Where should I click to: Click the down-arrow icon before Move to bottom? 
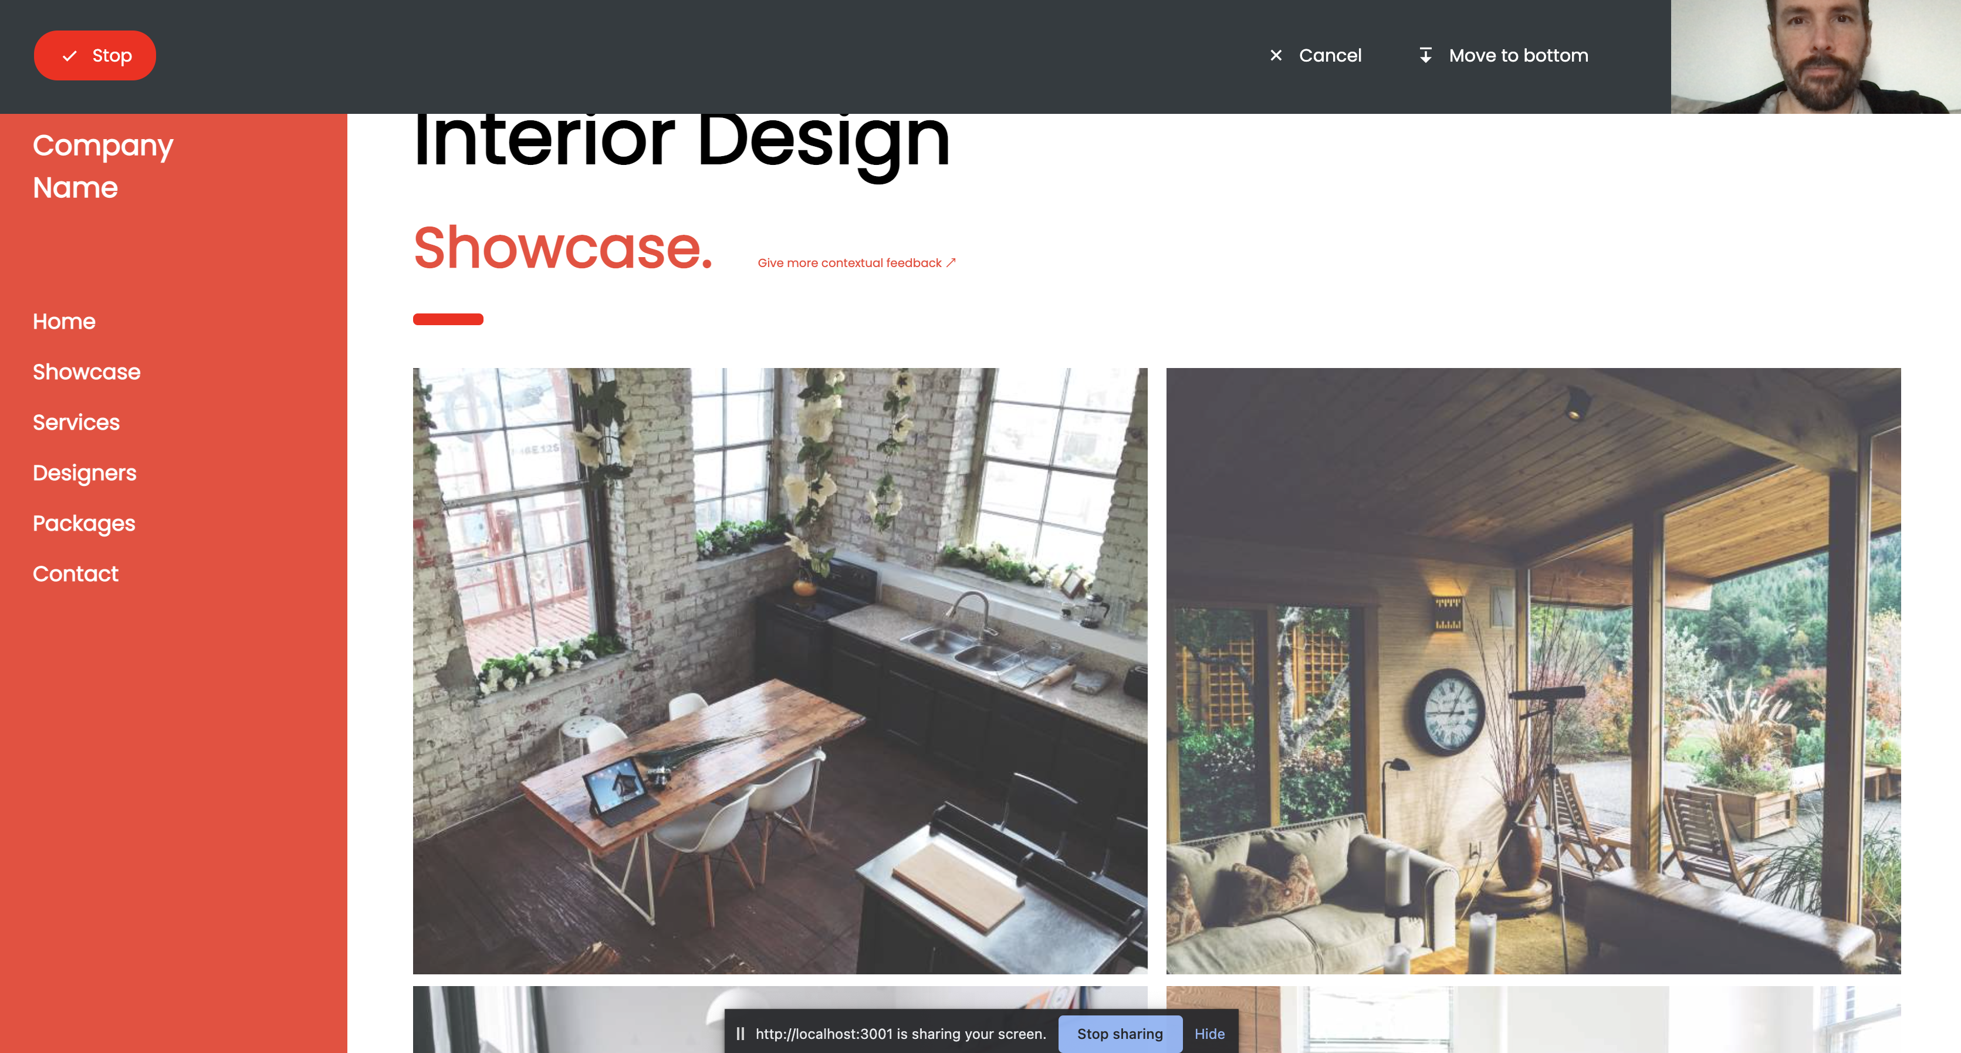point(1426,55)
